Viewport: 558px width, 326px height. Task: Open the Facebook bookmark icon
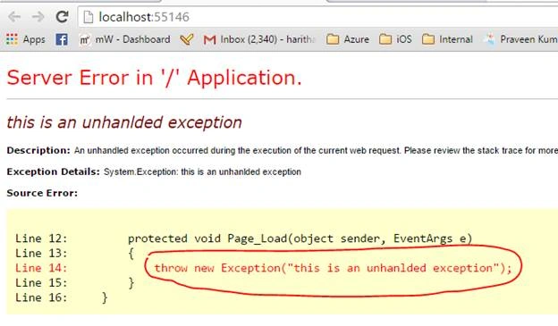tap(62, 39)
